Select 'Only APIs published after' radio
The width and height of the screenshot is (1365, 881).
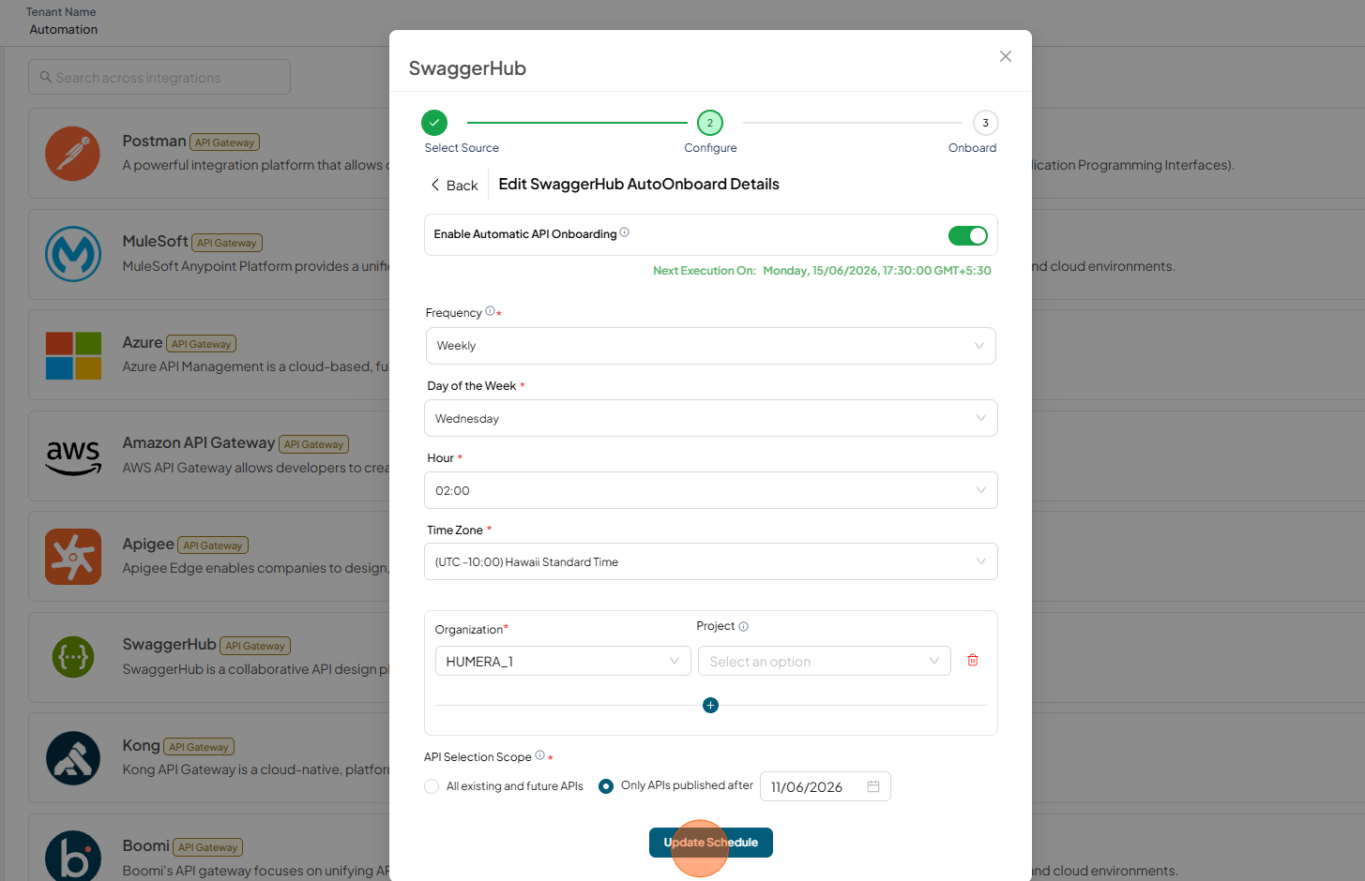click(x=606, y=786)
